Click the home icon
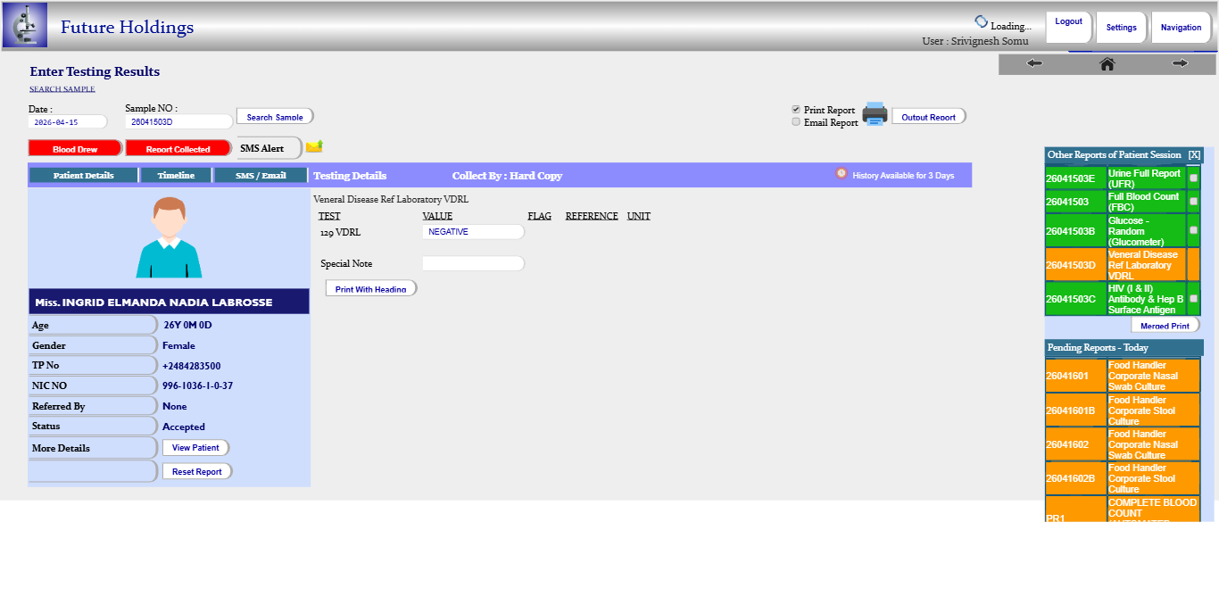Image resolution: width=1219 pixels, height=605 pixels. click(1107, 63)
